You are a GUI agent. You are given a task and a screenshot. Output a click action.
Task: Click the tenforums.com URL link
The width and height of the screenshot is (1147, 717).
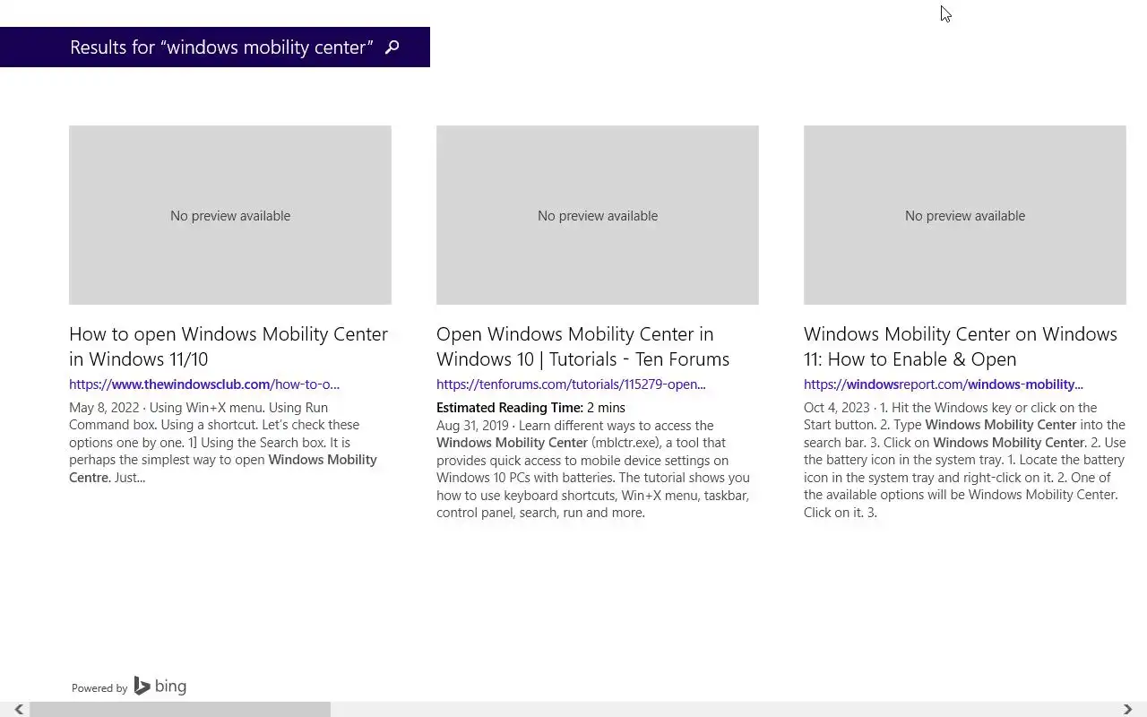[571, 384]
